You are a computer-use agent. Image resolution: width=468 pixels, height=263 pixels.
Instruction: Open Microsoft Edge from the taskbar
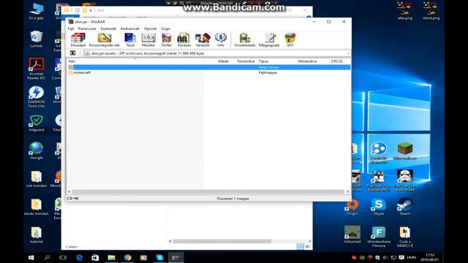click(80, 257)
